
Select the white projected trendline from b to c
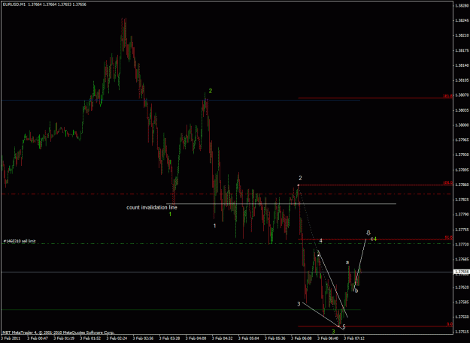(x=360, y=264)
